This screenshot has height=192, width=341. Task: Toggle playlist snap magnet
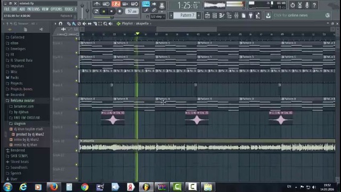[x=61, y=23]
